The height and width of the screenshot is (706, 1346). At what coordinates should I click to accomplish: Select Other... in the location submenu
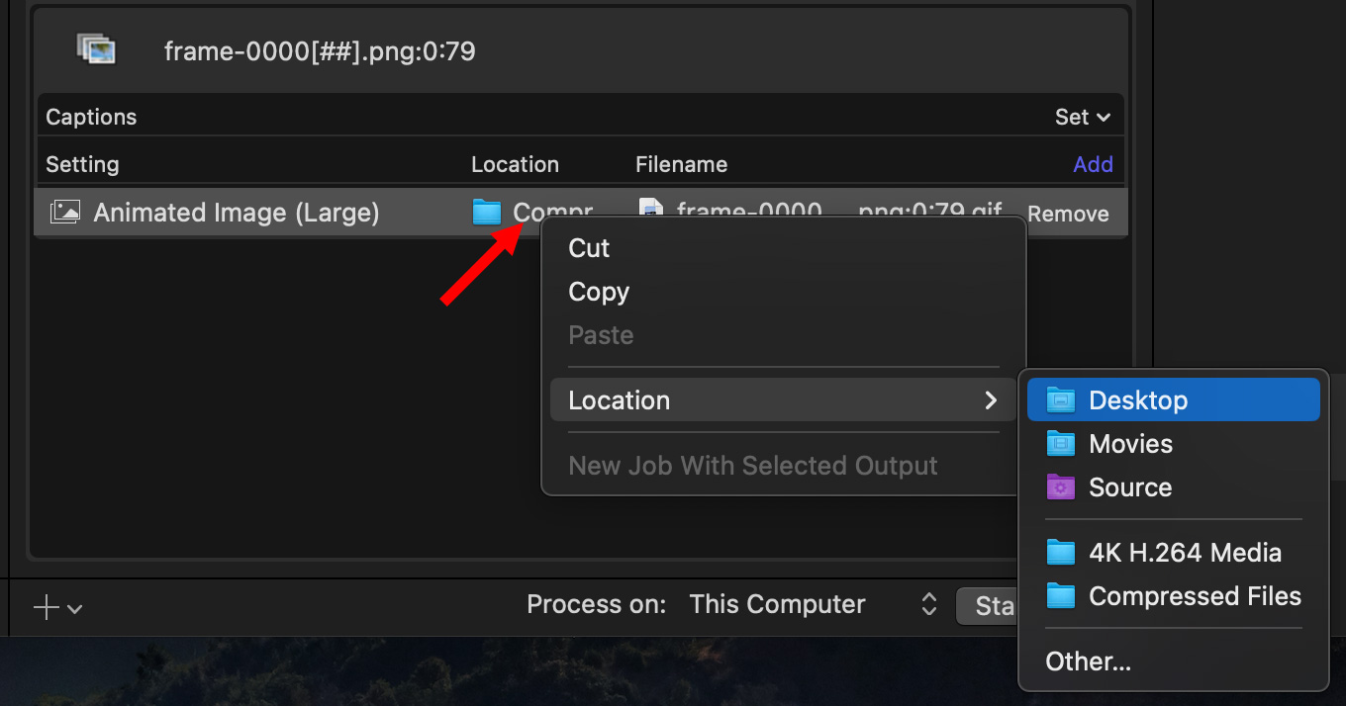click(x=1088, y=661)
